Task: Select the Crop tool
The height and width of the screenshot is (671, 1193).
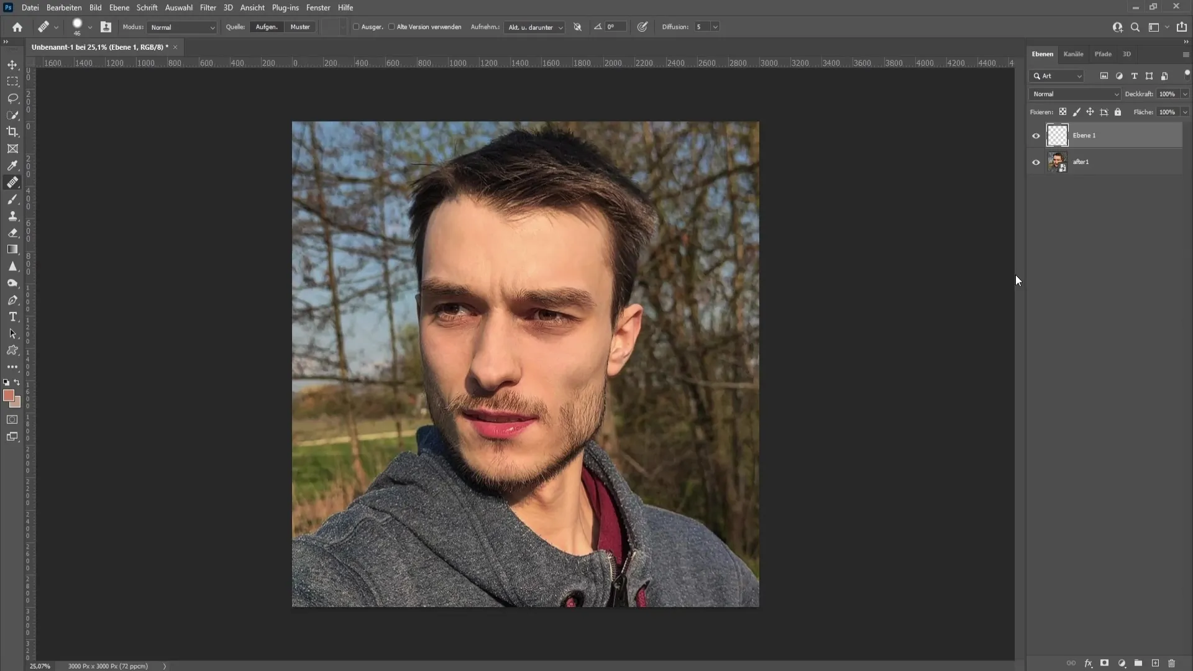Action: click(12, 131)
